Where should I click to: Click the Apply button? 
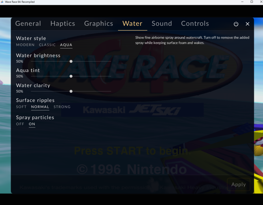pyautogui.click(x=239, y=184)
